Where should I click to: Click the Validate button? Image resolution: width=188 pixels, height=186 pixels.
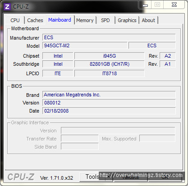click(x=130, y=177)
